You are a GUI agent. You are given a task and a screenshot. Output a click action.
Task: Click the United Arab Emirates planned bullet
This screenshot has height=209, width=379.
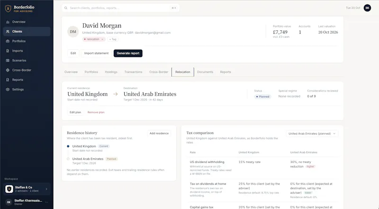click(x=68, y=159)
